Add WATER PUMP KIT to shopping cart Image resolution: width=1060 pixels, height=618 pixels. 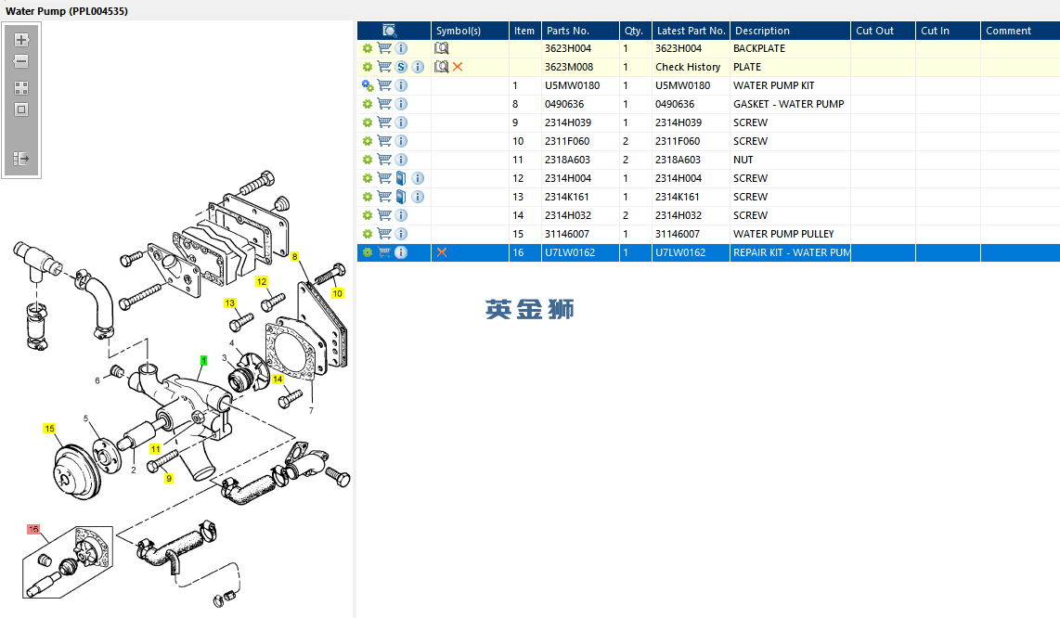384,85
